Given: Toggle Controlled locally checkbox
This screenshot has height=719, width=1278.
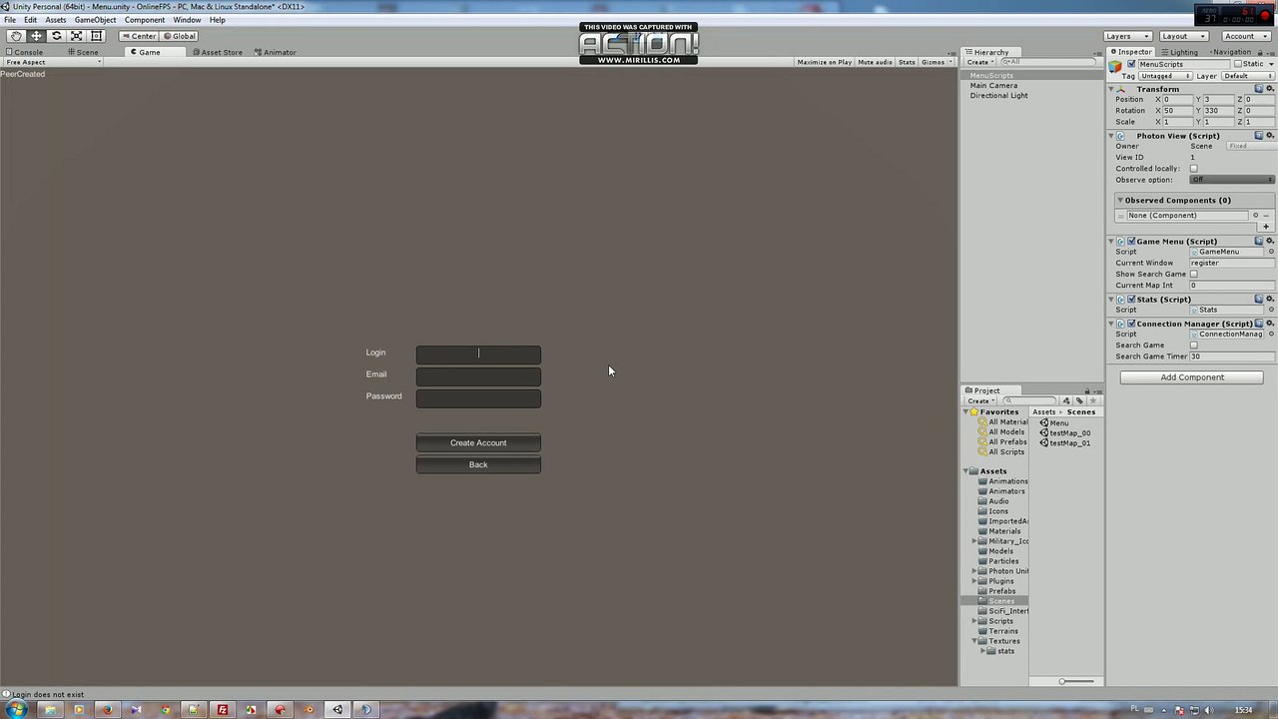Looking at the screenshot, I should click(1194, 169).
